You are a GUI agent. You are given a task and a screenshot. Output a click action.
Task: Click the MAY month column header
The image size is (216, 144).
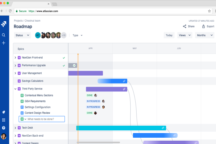tap(135, 48)
